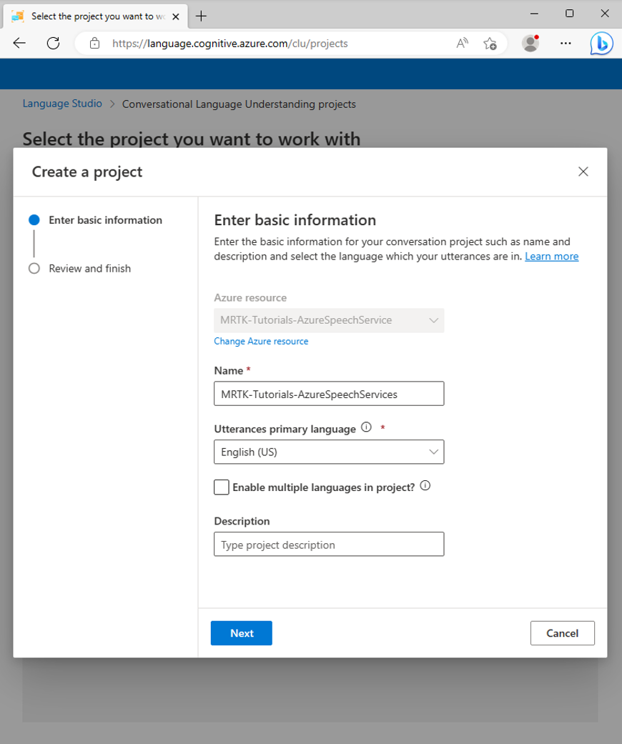This screenshot has height=744, width=622.
Task: Click the Next button
Action: [242, 633]
